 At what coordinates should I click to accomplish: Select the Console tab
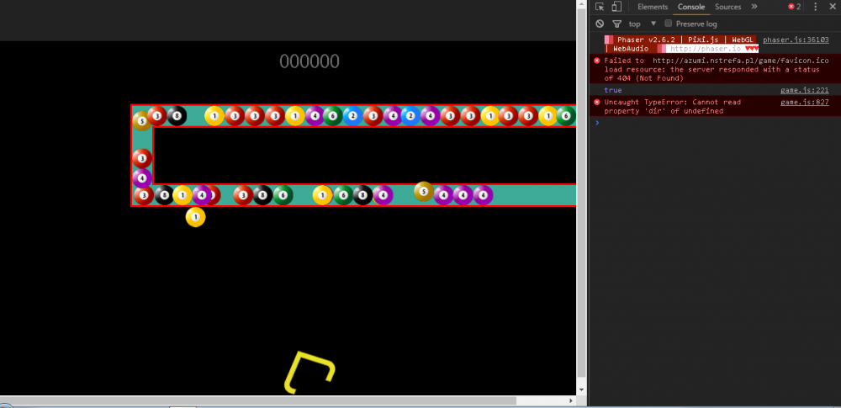pos(690,7)
